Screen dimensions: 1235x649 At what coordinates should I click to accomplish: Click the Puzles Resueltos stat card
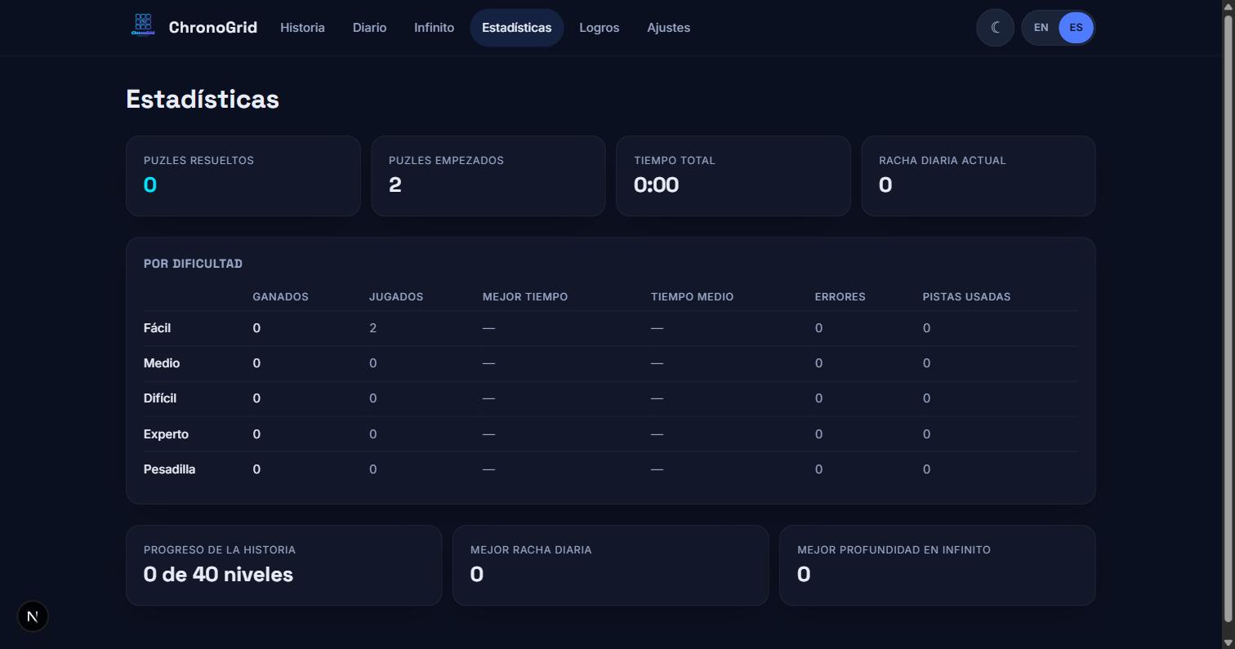243,176
